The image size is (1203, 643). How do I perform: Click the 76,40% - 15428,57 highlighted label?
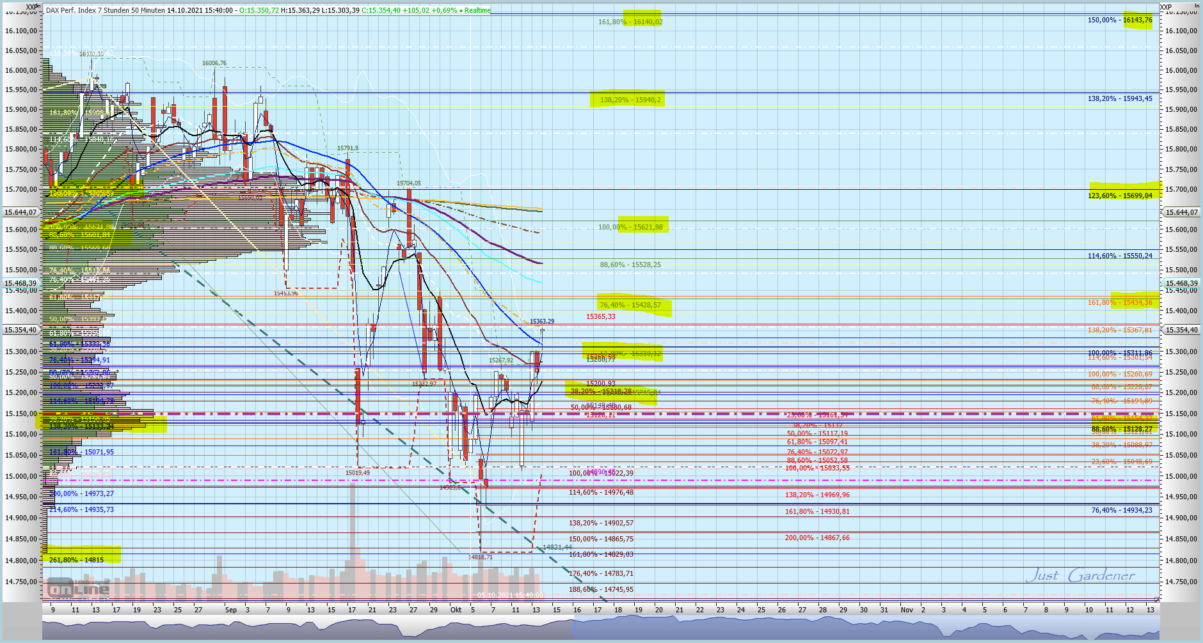[x=630, y=305]
